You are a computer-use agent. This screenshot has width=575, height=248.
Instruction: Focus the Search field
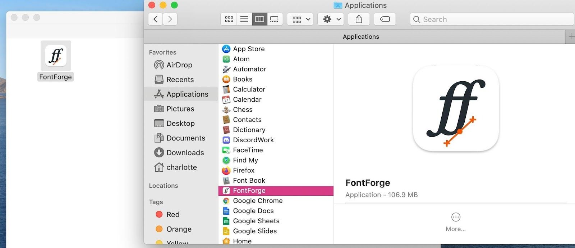492,19
